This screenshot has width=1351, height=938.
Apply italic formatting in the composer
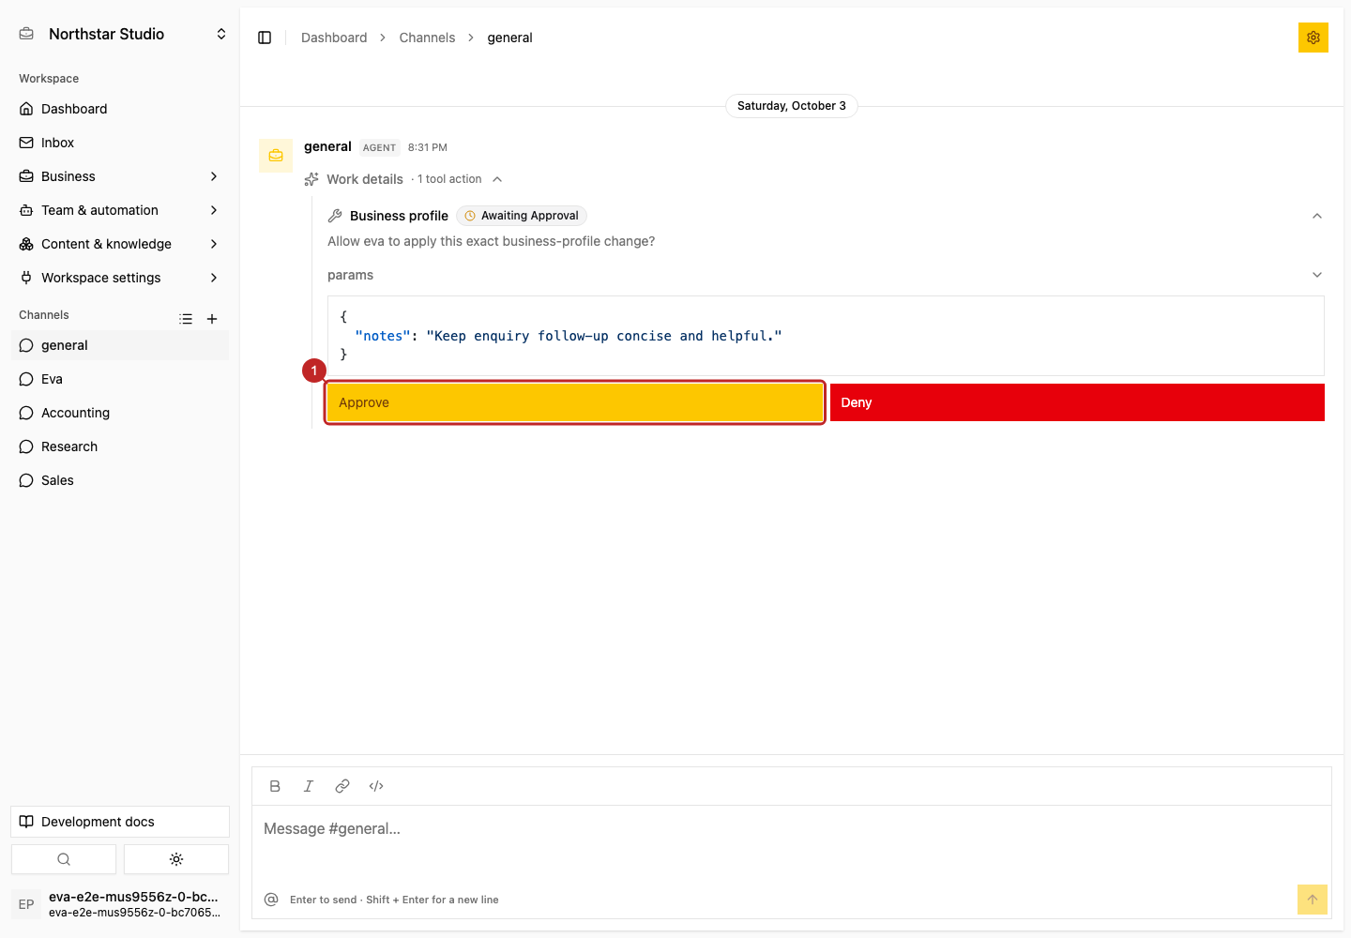(x=309, y=786)
